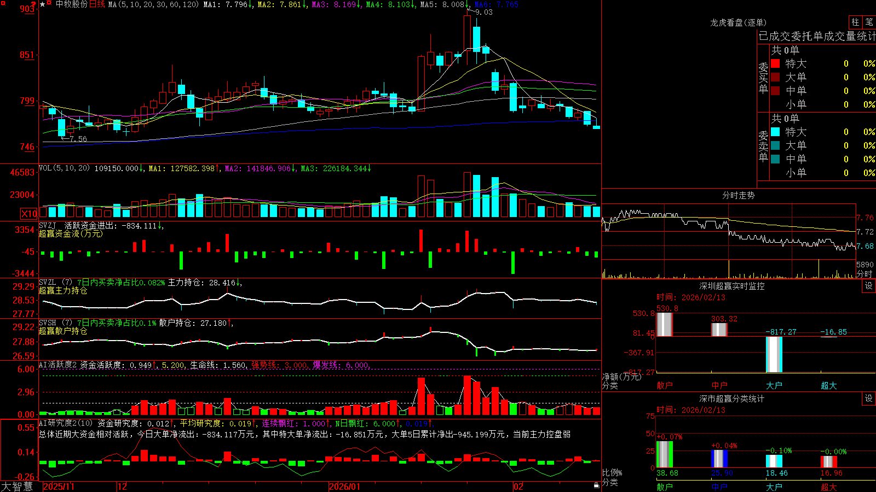Click the AI研究度2(10) indicator name
The width and height of the screenshot is (876, 492).
pos(66,423)
